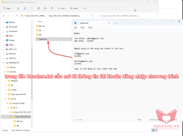Refresh the current folder view
This screenshot has width=183, height=136.
[92, 16]
